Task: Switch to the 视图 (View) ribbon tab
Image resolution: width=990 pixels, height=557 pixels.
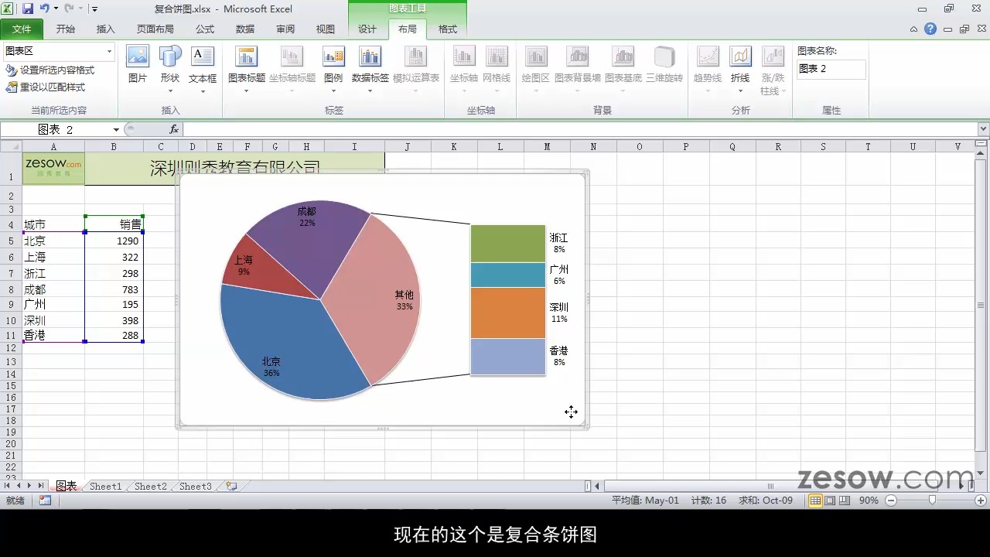Action: click(x=326, y=29)
